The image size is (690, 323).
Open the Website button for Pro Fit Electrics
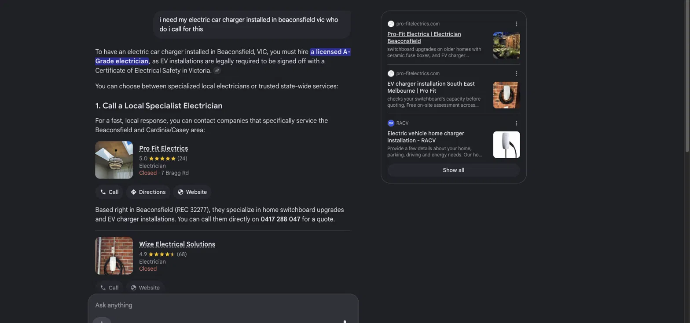192,192
